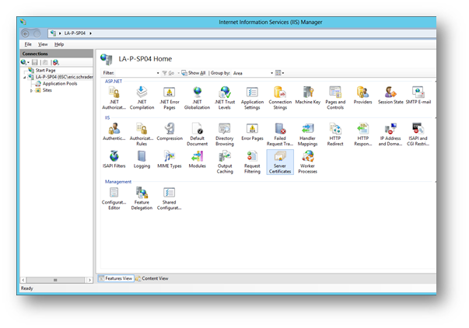Open .NET Authorization Rules feature
The height and width of the screenshot is (328, 469).
point(114,97)
